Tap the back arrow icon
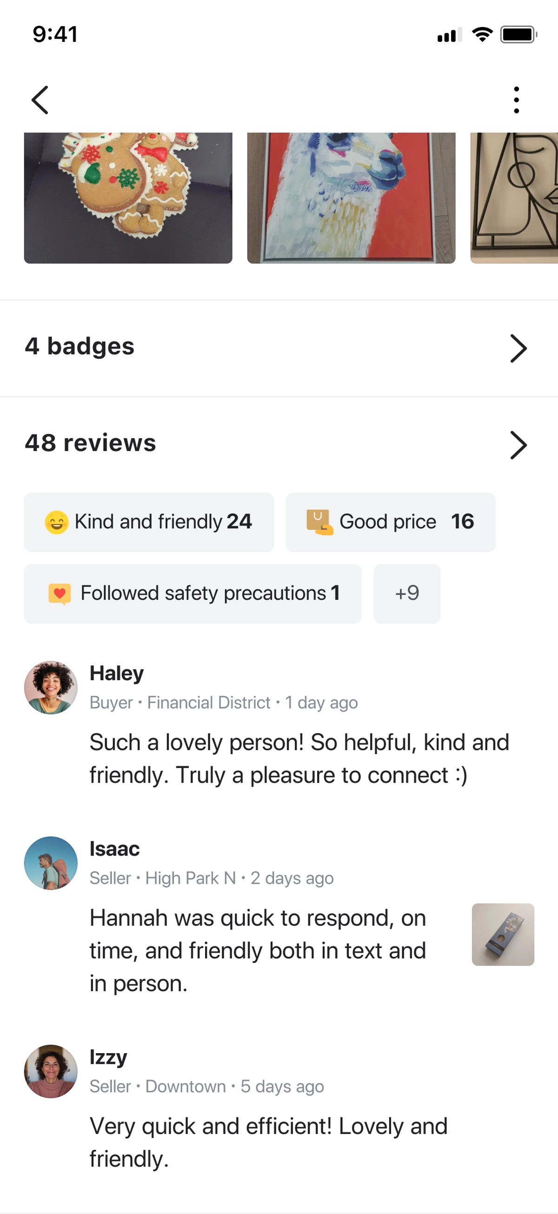Screen dimensions: 558x1214 click(x=40, y=100)
